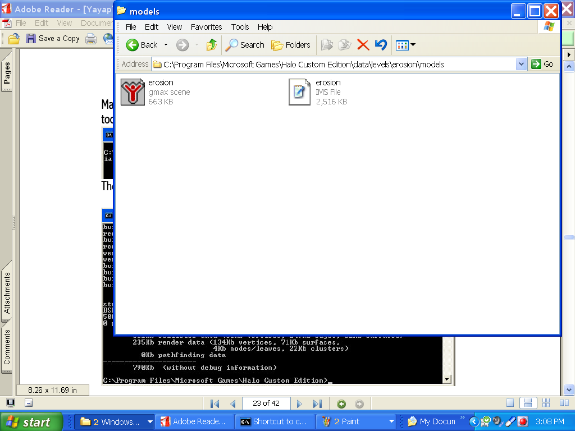Image resolution: width=575 pixels, height=431 pixels.
Task: Click the red Delete X icon
Action: click(363, 45)
